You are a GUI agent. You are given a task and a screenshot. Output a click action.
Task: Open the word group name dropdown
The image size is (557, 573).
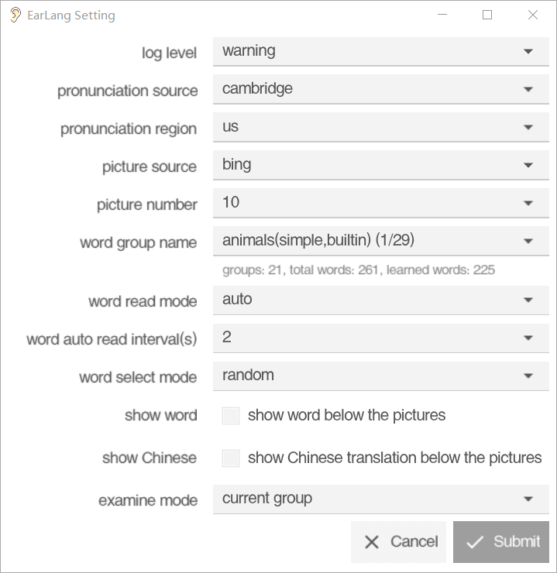click(x=381, y=241)
